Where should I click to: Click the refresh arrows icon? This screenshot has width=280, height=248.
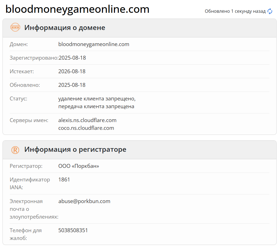point(270,11)
